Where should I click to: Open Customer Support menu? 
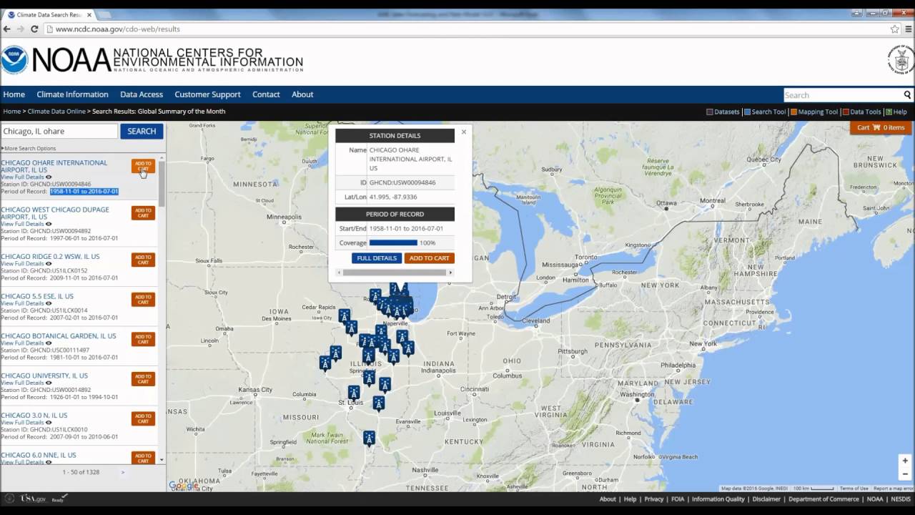tap(207, 94)
